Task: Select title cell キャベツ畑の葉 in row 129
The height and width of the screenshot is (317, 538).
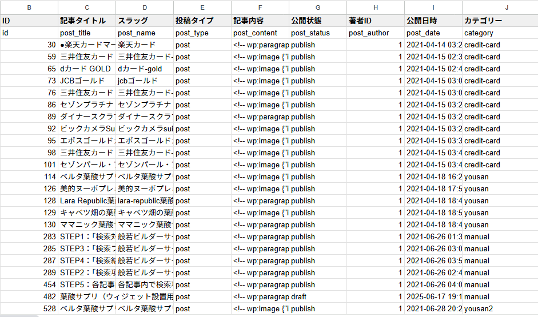Action: [x=87, y=213]
